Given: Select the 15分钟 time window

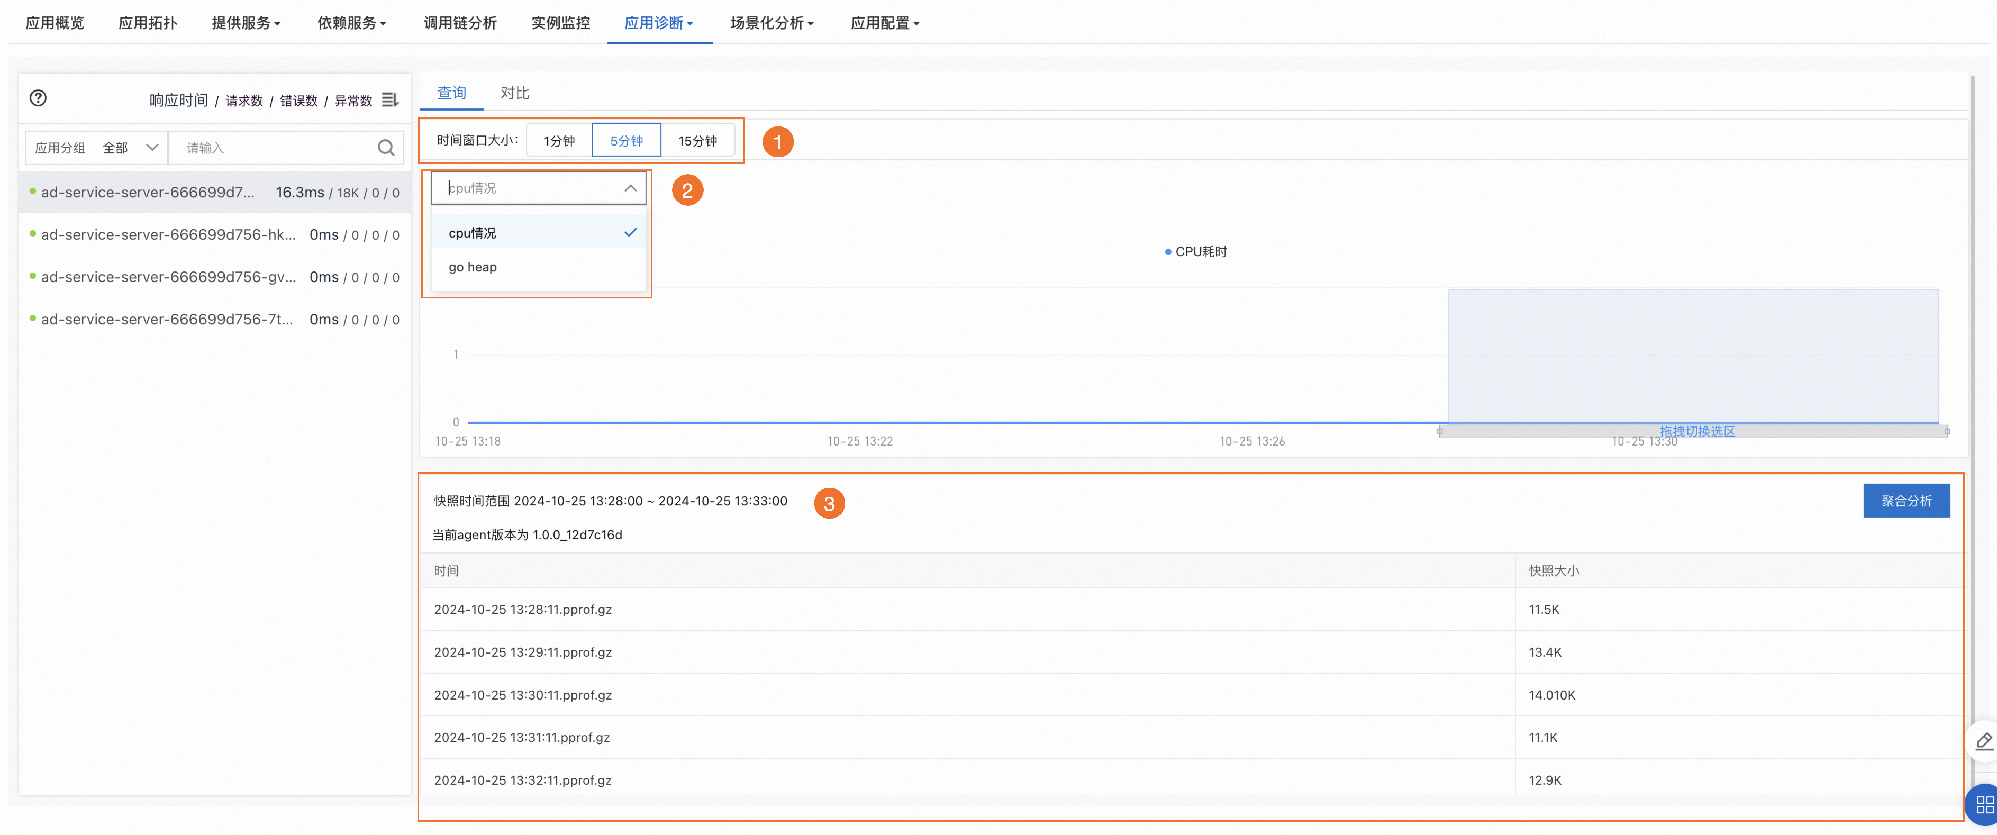Looking at the screenshot, I should pyautogui.click(x=698, y=140).
